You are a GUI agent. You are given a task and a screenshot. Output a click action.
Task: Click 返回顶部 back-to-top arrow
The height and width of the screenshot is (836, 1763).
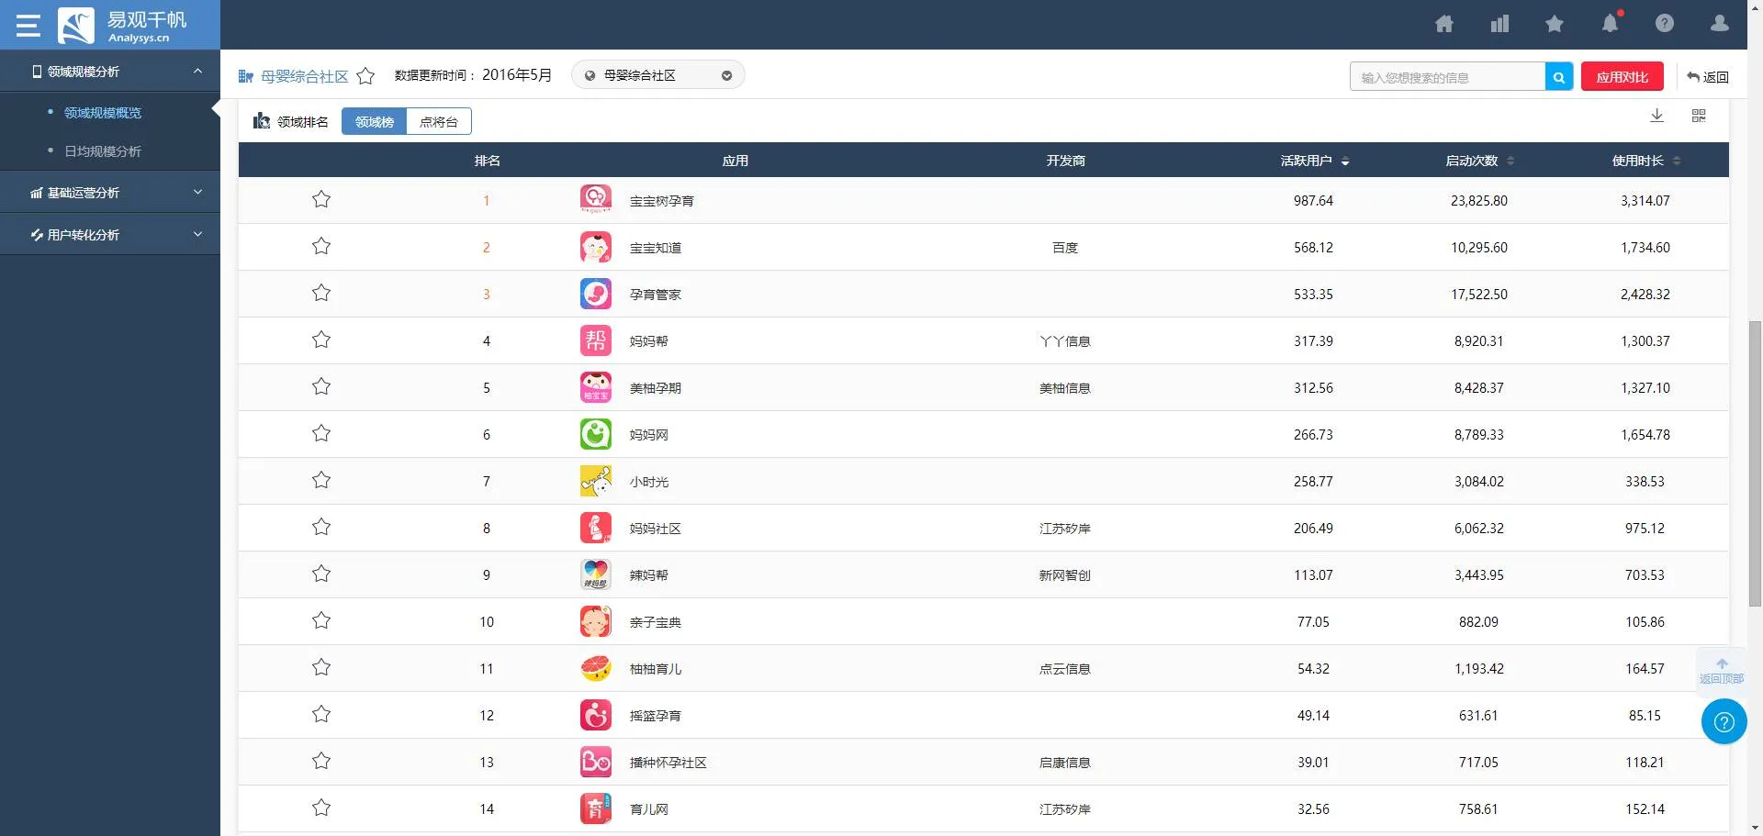click(x=1722, y=671)
